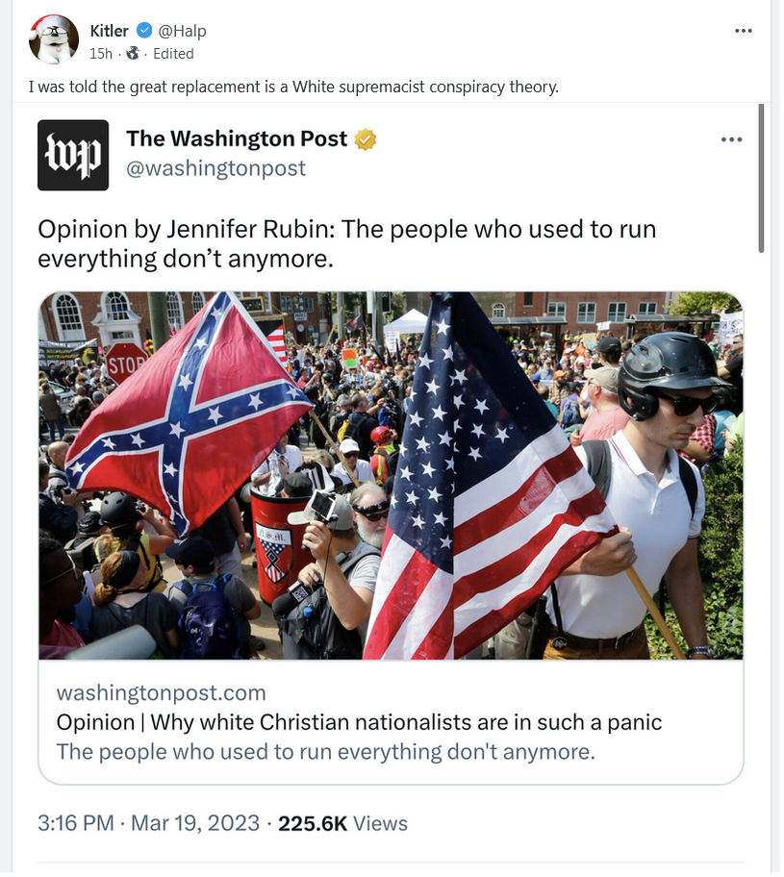Open Kitler's profile avatar with Santa hat
This screenshot has height=877, width=784.
point(54,39)
